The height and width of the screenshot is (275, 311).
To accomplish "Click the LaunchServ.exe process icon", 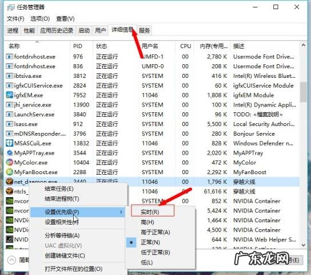I will click(9, 115).
